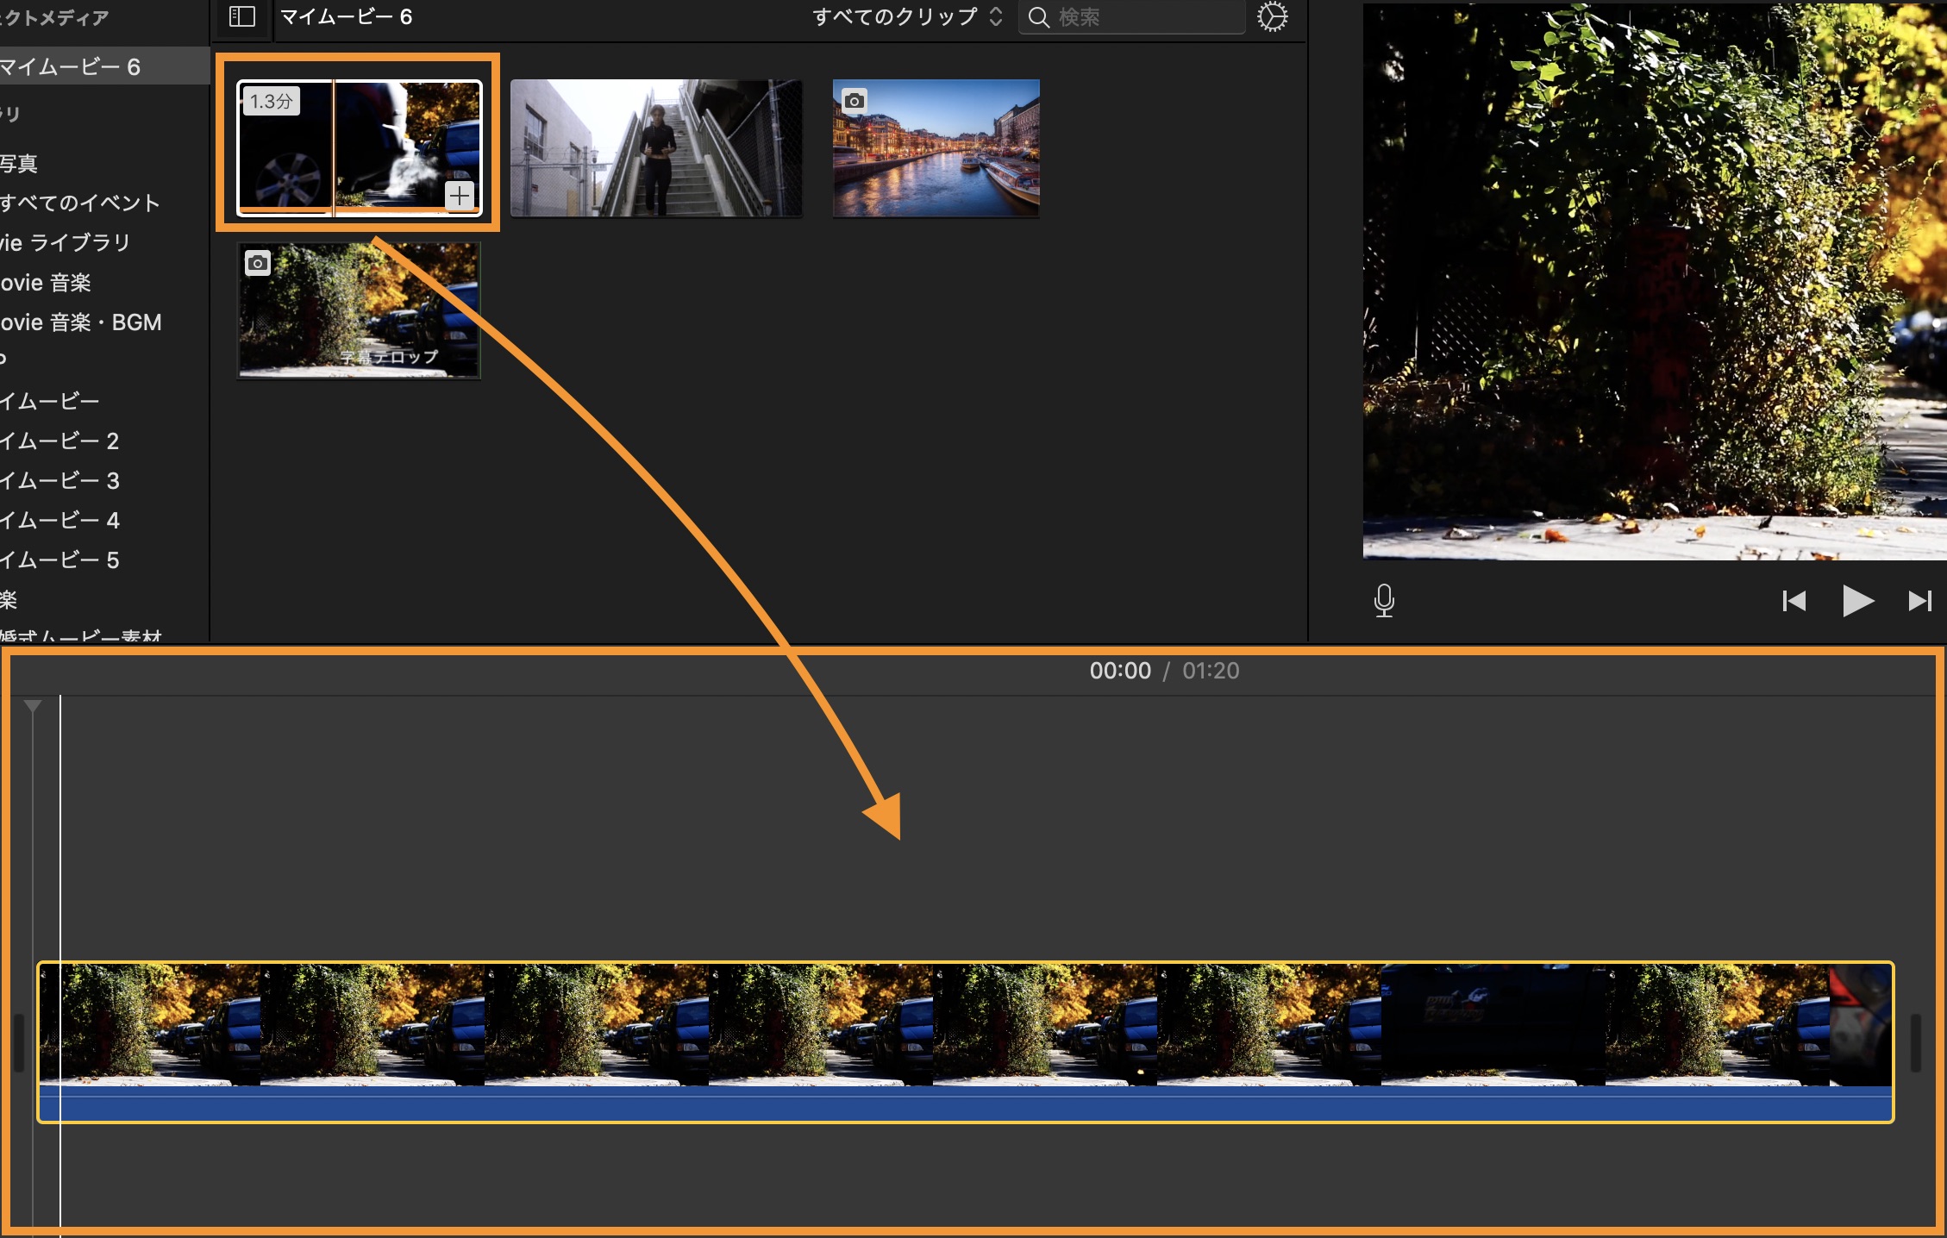Click camera badge on canal photo

[x=854, y=101]
